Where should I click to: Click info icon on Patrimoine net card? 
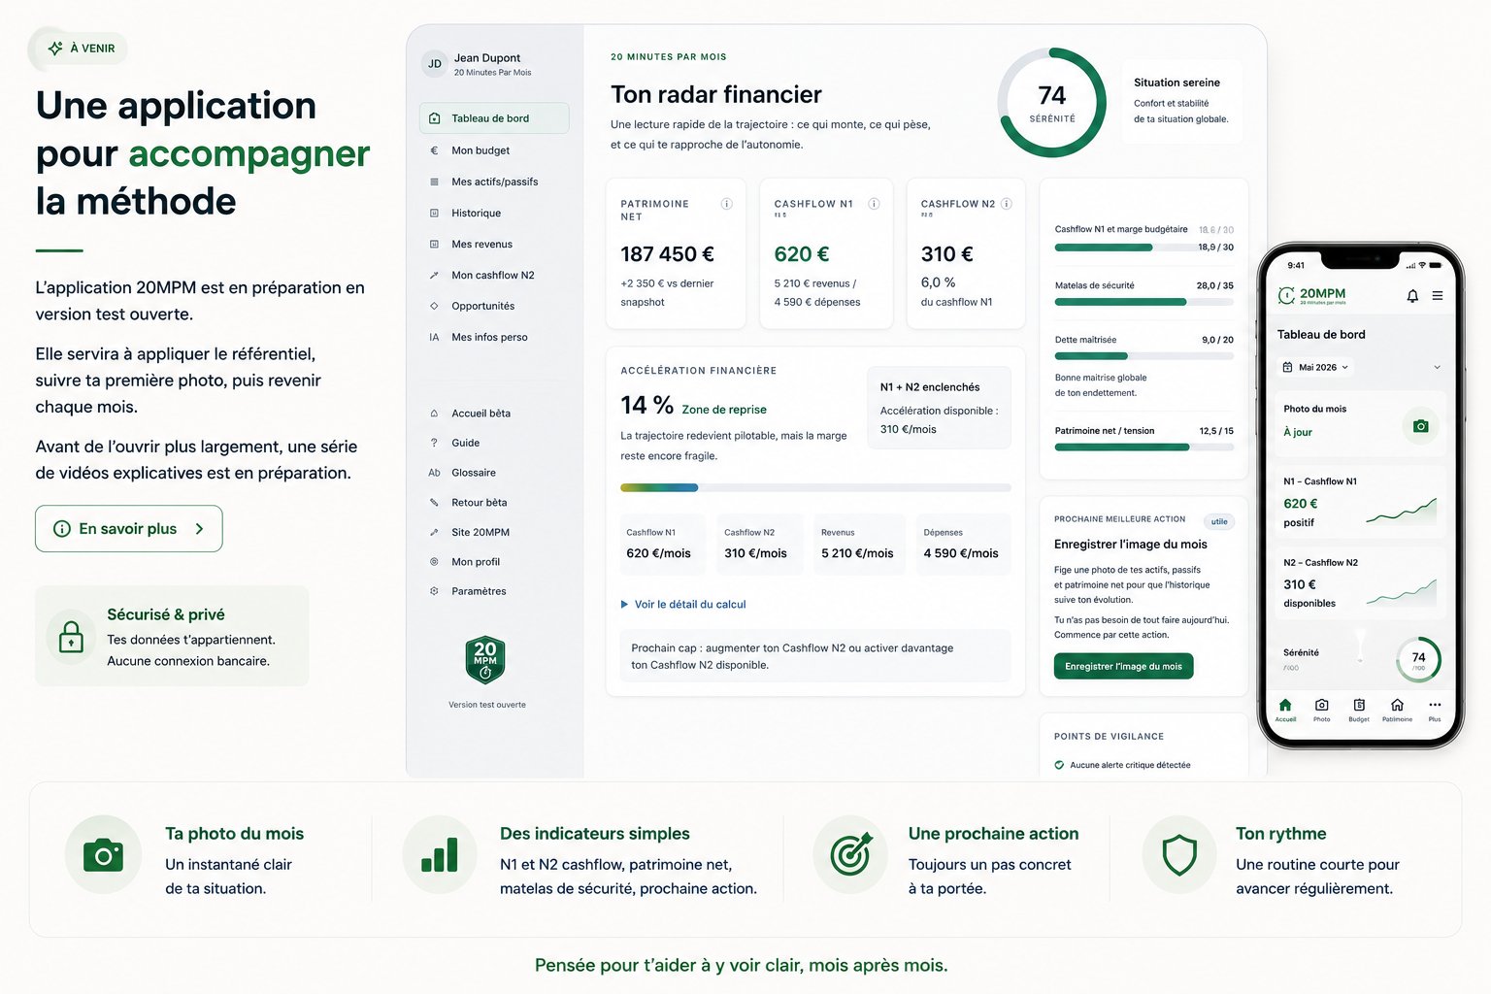(x=726, y=204)
